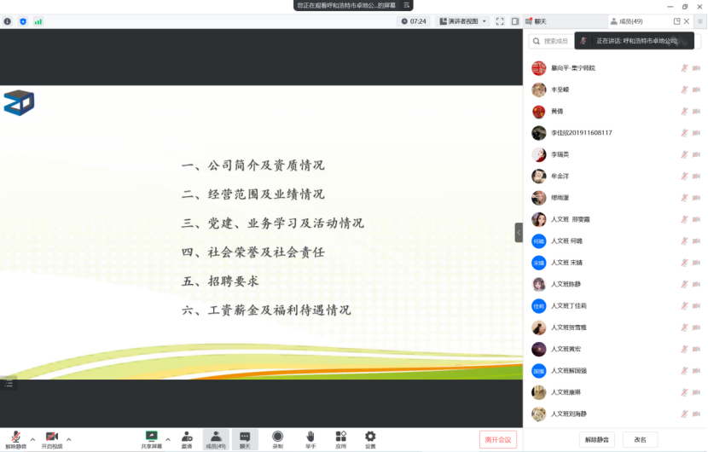Expand audio options arrow beside microphone
This screenshot has height=452, width=708.
[33, 440]
